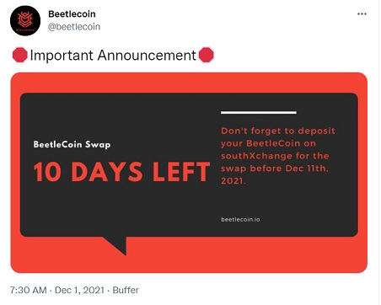Click the beetlecoin.io text in image
The height and width of the screenshot is (305, 381).
pos(240,219)
